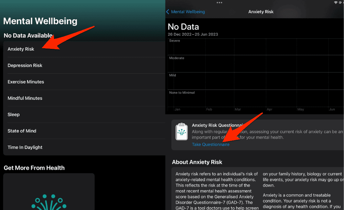Tap the Anxiety Risk Questionnaire title
Viewport: 344px width, 210px height.
(x=217, y=125)
